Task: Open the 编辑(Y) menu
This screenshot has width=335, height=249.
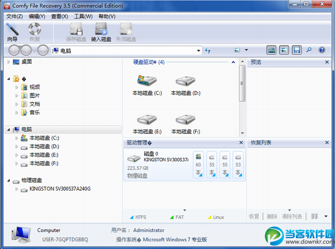Action: (37, 17)
